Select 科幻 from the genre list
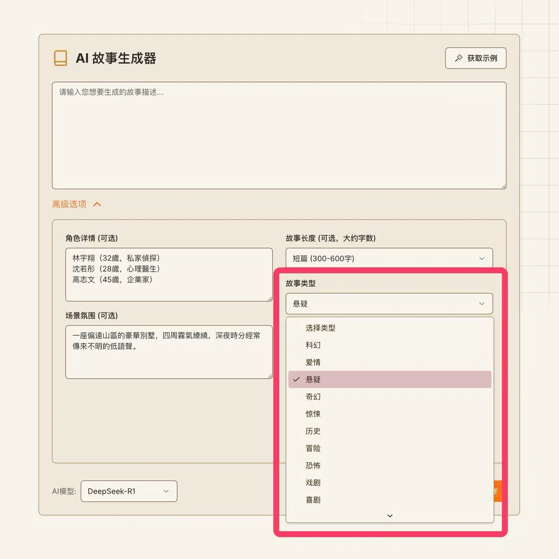 click(x=313, y=345)
